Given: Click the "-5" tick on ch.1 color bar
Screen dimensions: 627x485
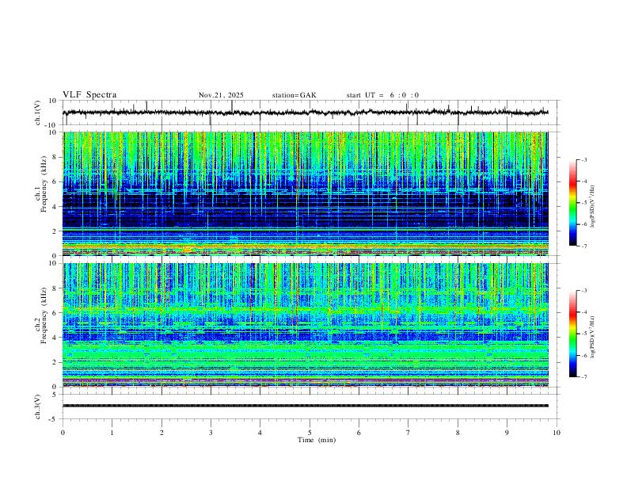Looking at the screenshot, I should 584,203.
